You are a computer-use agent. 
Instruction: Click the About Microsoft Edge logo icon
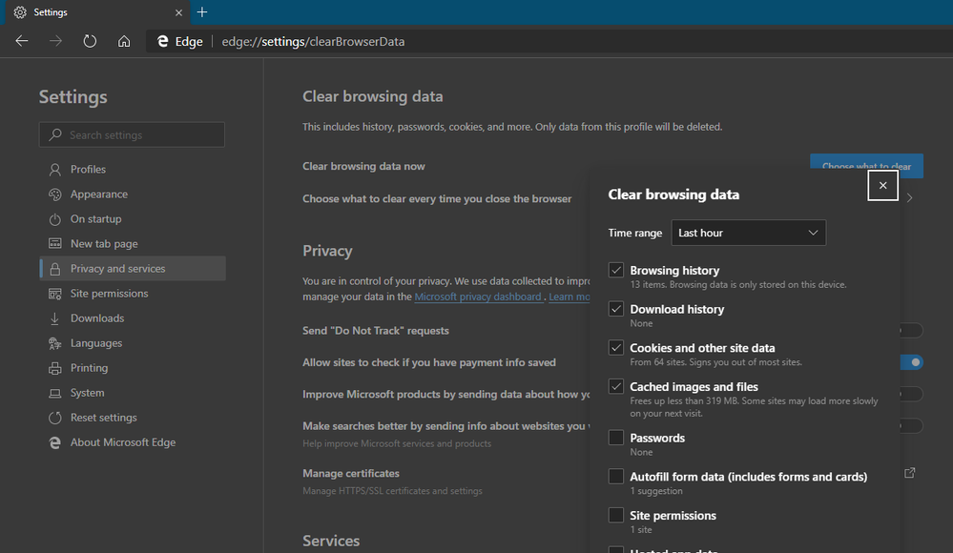(x=54, y=442)
